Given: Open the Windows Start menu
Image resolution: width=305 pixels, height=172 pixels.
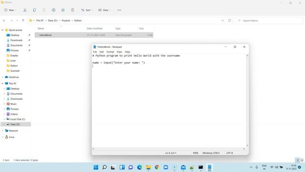Looking at the screenshot, I should tap(96, 167).
